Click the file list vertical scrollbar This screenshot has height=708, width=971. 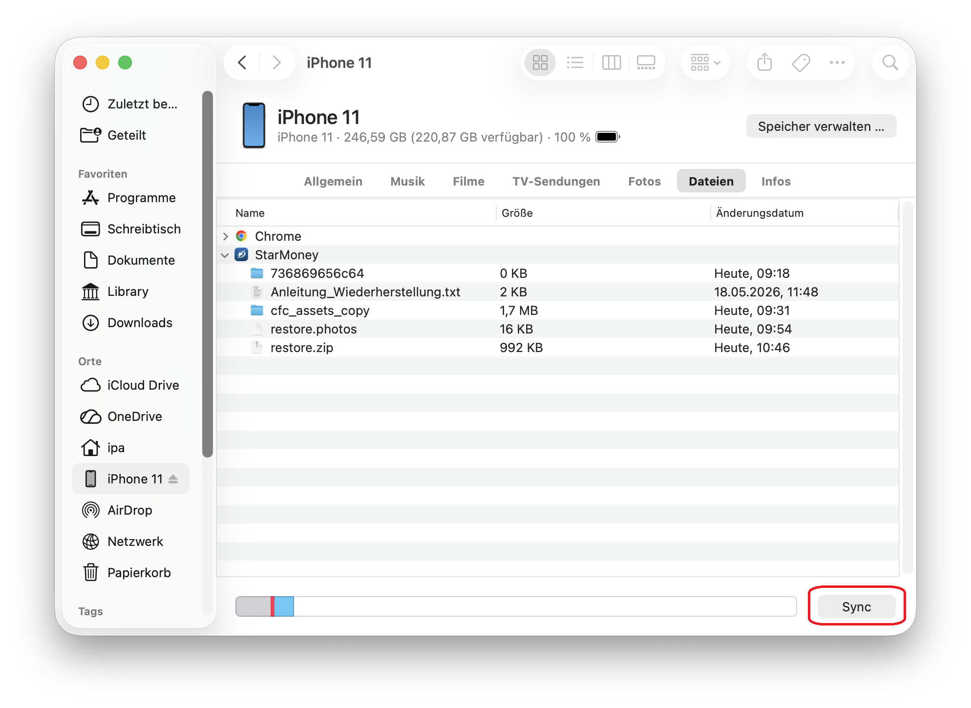[x=908, y=388]
